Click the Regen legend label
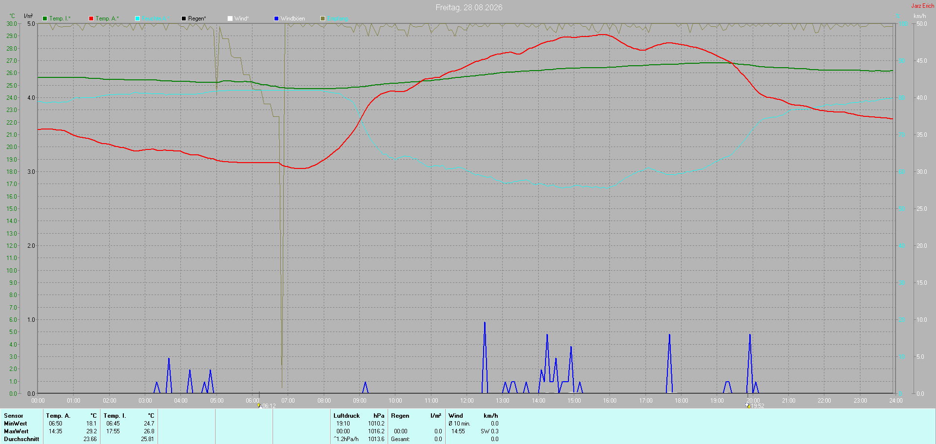 pyautogui.click(x=197, y=18)
